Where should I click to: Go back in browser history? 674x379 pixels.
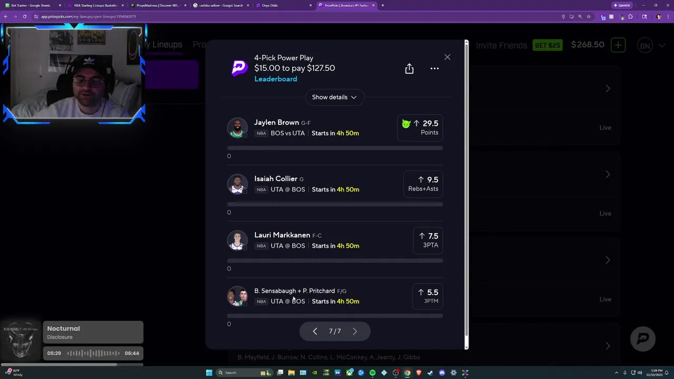point(6,16)
